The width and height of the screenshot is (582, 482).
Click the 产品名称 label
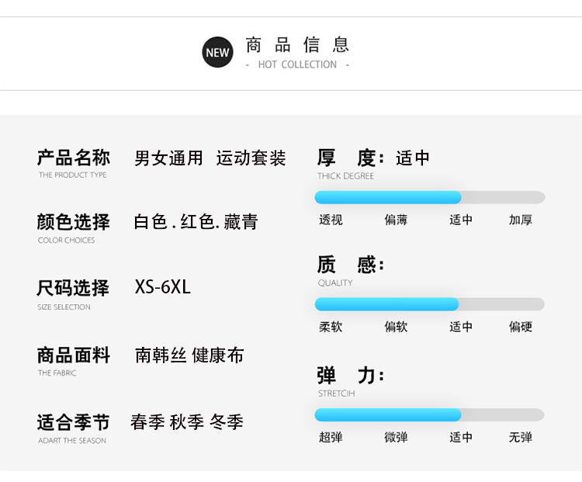(74, 158)
